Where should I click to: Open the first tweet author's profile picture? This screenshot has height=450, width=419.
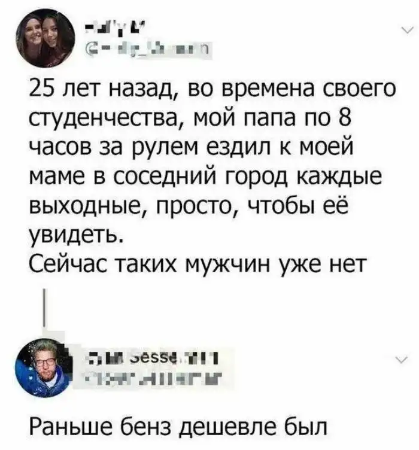[45, 39]
